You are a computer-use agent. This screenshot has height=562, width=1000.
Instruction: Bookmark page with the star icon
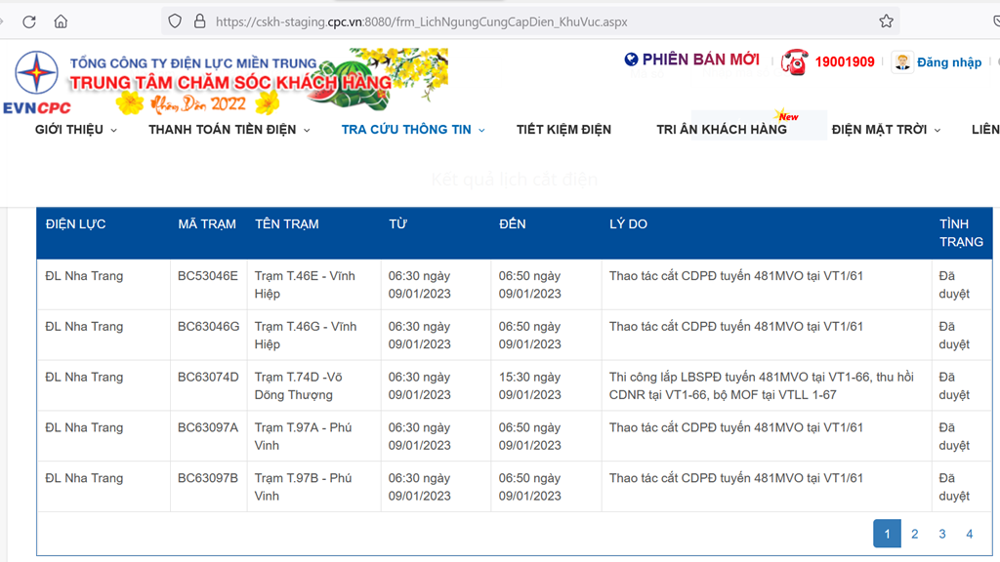886,21
